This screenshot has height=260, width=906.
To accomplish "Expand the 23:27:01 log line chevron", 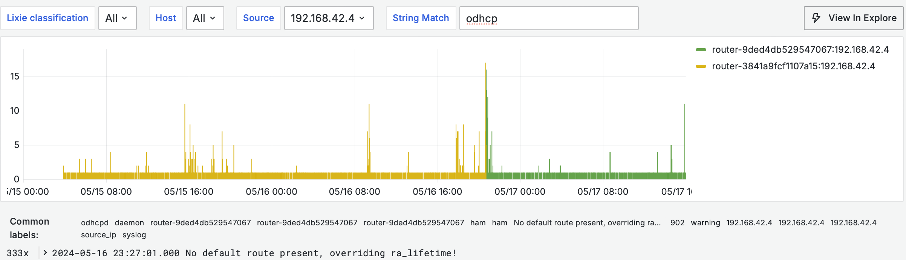I will (45, 253).
